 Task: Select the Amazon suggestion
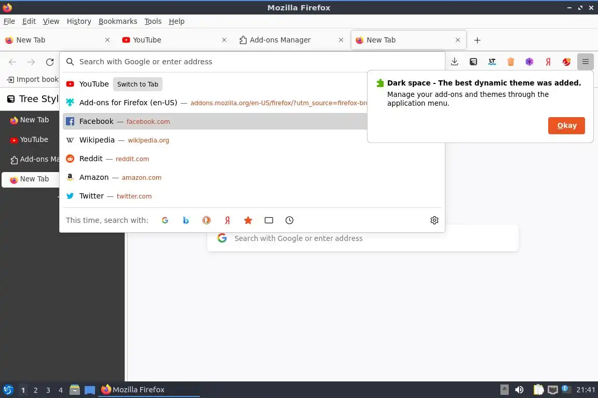tap(252, 177)
